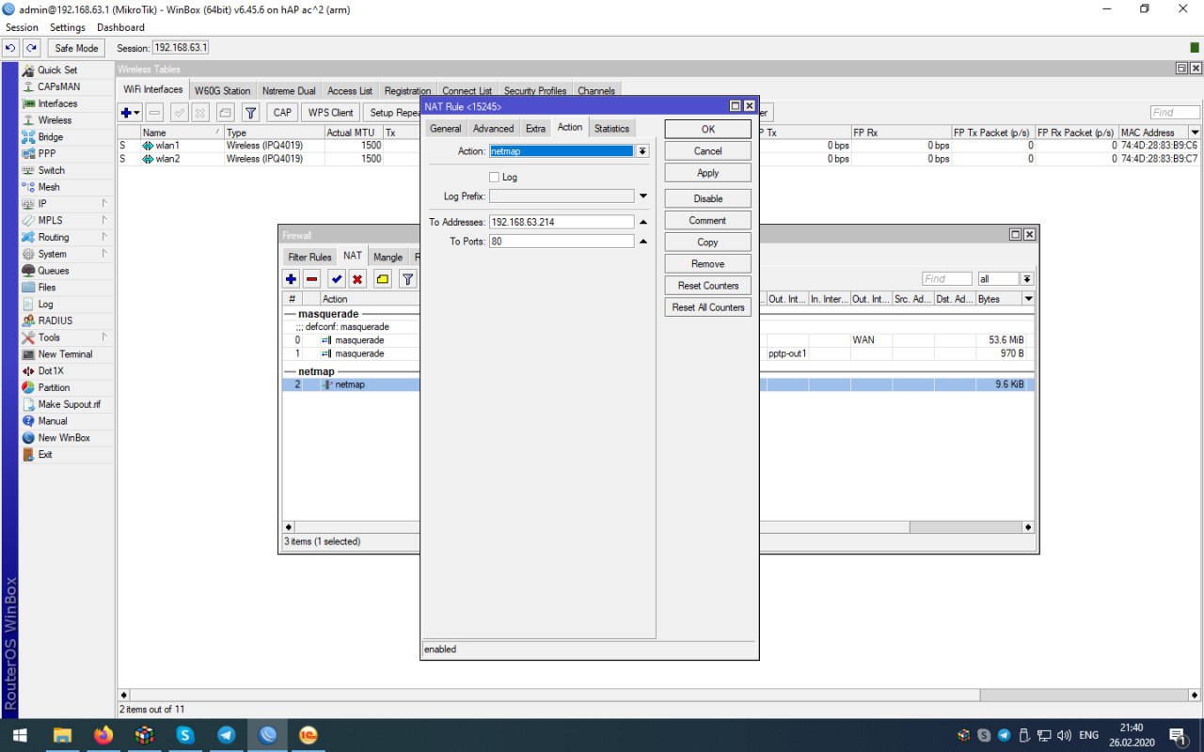Switch to Extra tab in NAT Rule
The width and height of the screenshot is (1204, 752).
pyautogui.click(x=535, y=129)
